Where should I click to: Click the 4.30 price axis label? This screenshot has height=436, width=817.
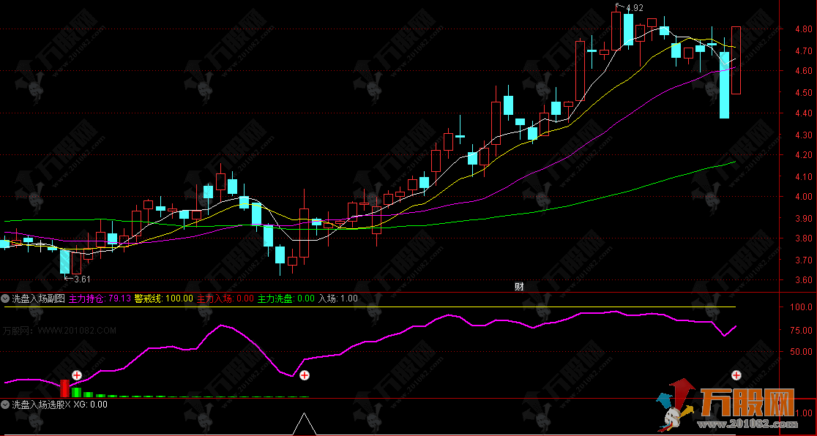click(x=803, y=135)
